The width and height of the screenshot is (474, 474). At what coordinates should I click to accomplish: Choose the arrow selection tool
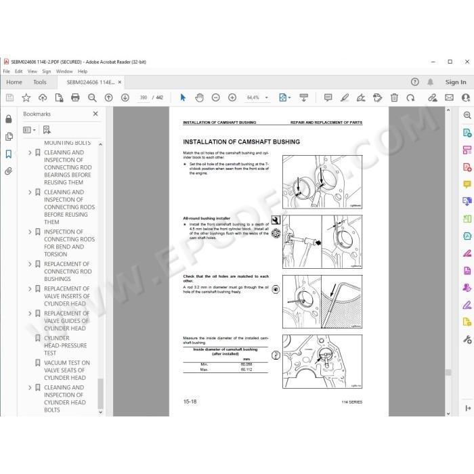pos(183,98)
